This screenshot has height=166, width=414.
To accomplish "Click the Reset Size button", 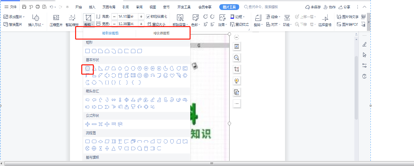I will click(156, 24).
